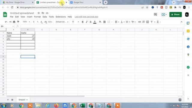
Task: Open Maps in side panel
Action: [188, 55]
